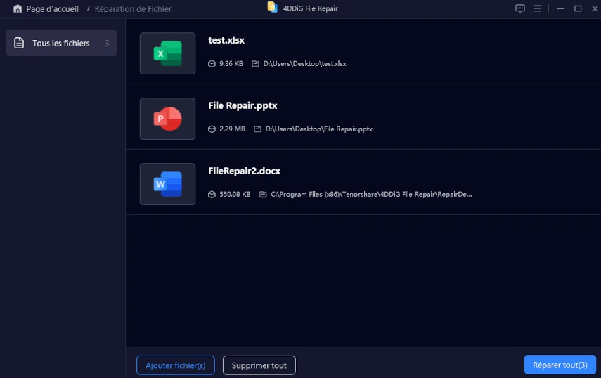Image resolution: width=601 pixels, height=378 pixels.
Task: Open the feedback chat bubble icon
Action: [x=519, y=8]
